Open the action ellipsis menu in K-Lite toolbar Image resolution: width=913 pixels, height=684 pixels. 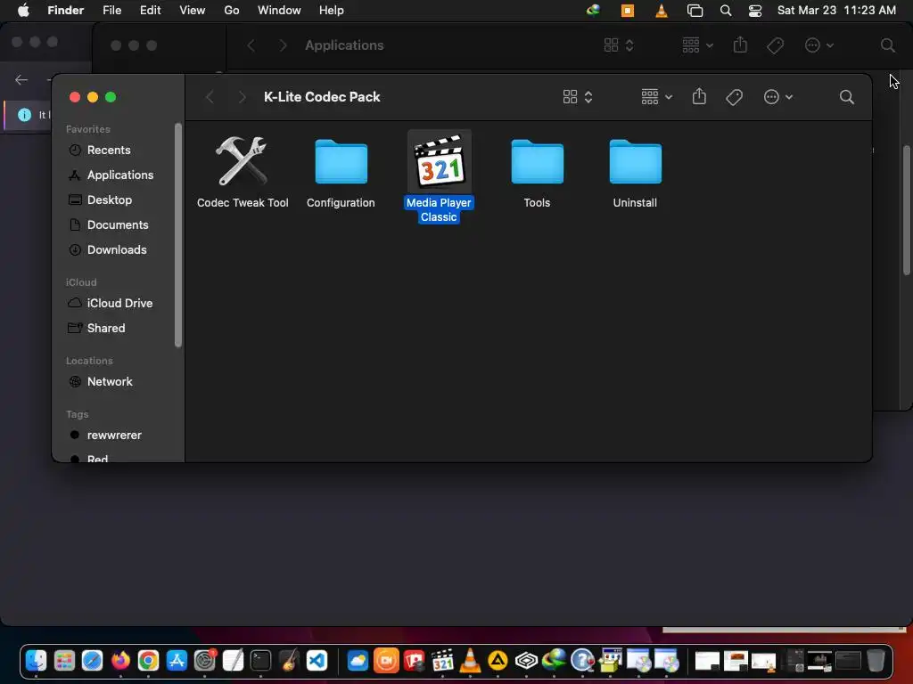[x=777, y=97]
